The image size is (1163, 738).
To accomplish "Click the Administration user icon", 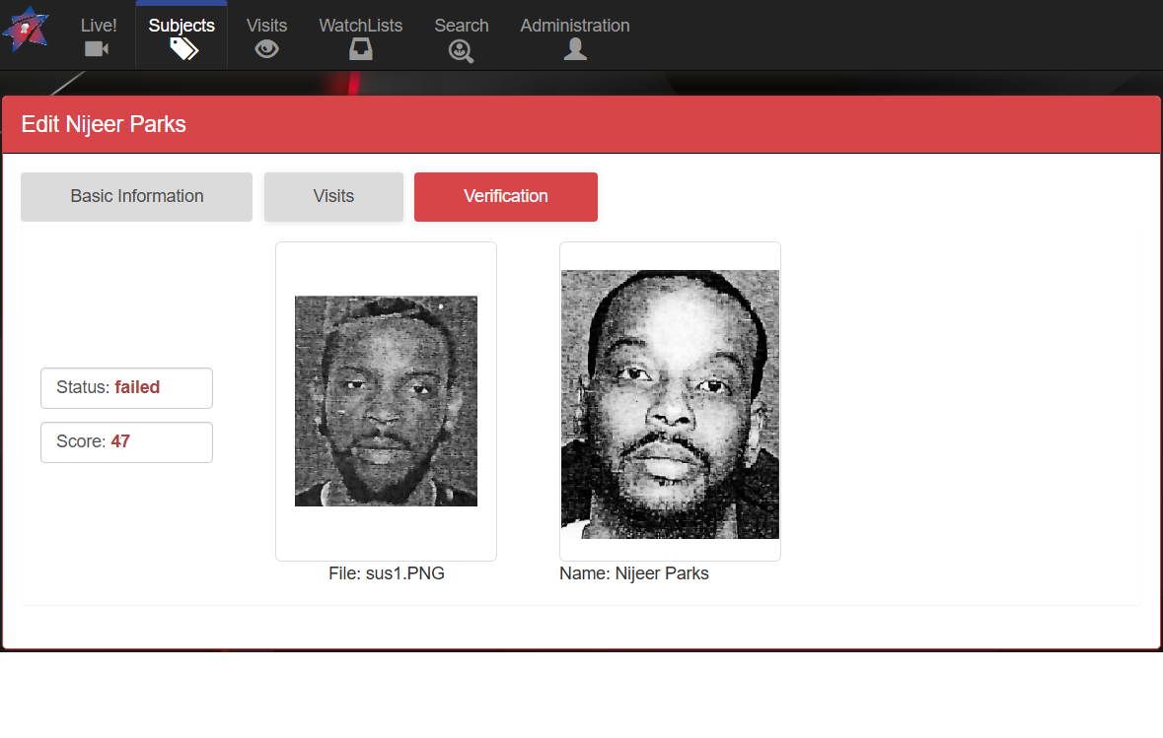I will pos(575,49).
